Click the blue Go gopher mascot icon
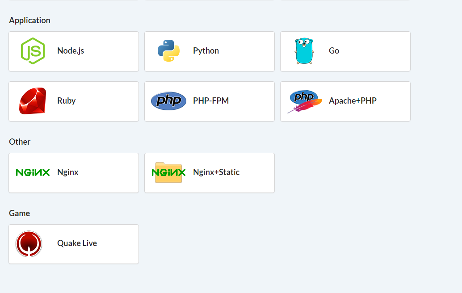The height and width of the screenshot is (293, 462). click(304, 51)
